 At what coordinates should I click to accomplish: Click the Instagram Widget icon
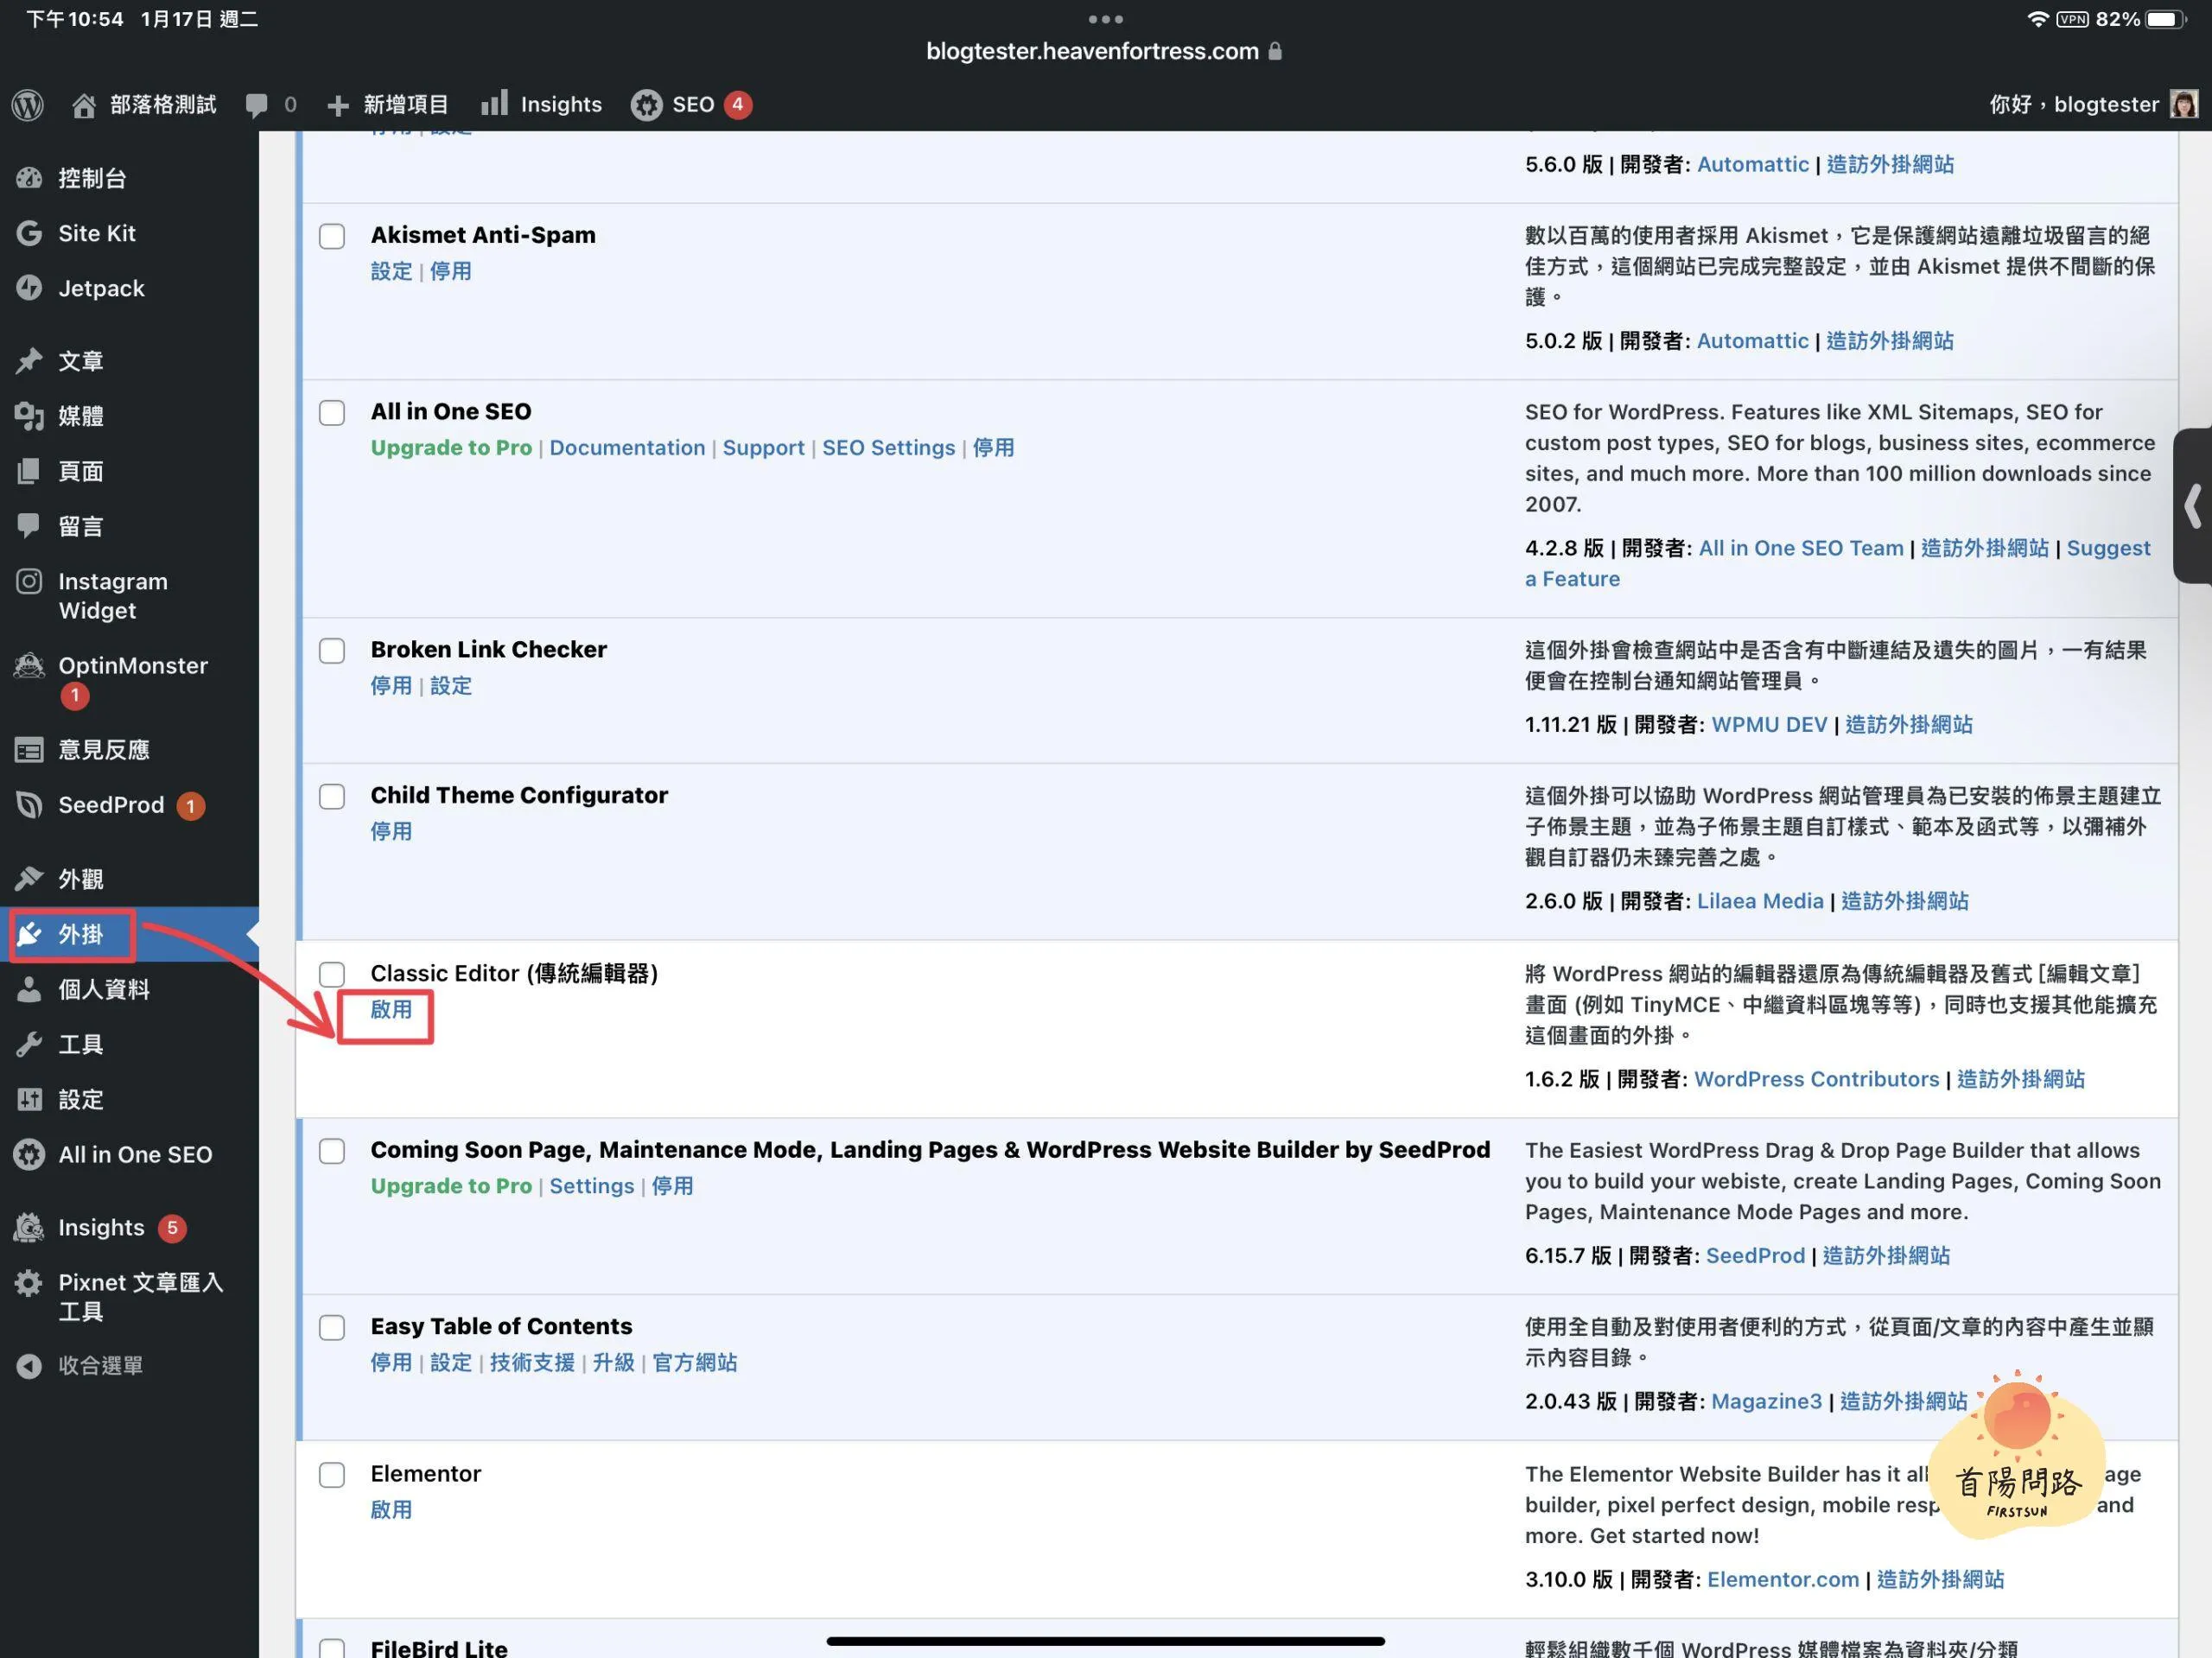point(29,581)
